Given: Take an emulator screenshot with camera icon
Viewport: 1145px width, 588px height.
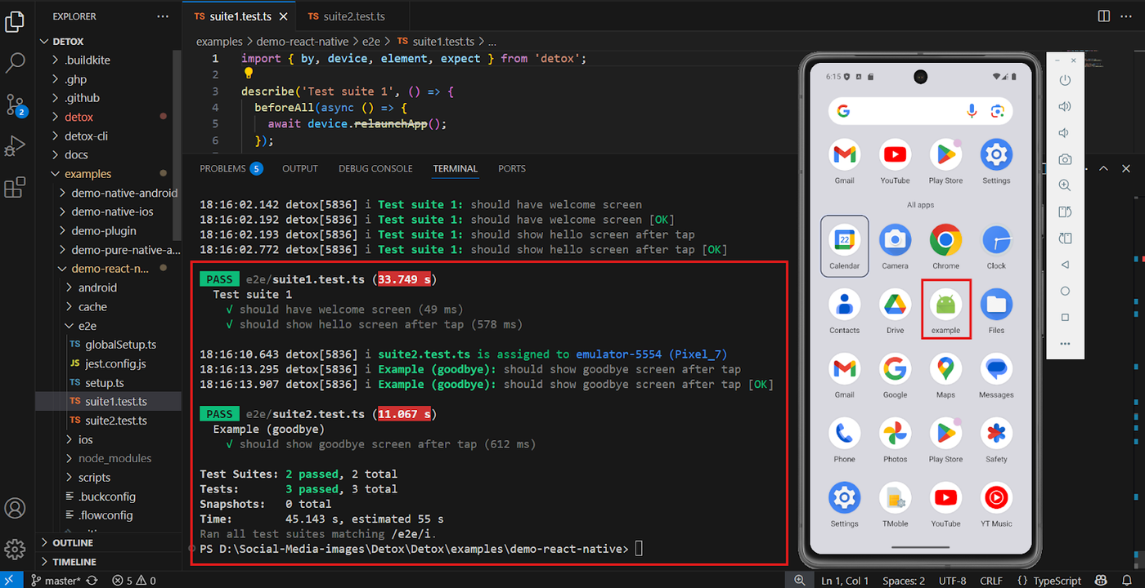Looking at the screenshot, I should [x=1065, y=159].
